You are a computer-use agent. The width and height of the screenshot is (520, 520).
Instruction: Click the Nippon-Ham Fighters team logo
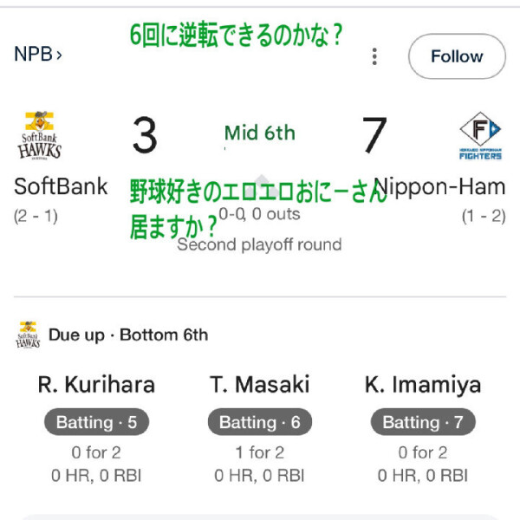click(480, 137)
